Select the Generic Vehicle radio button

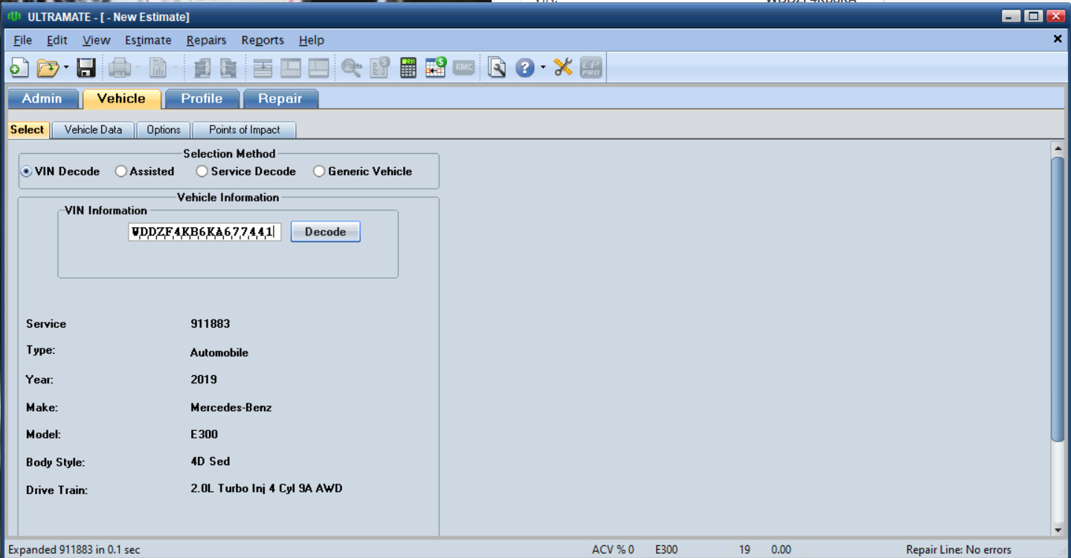pos(319,171)
